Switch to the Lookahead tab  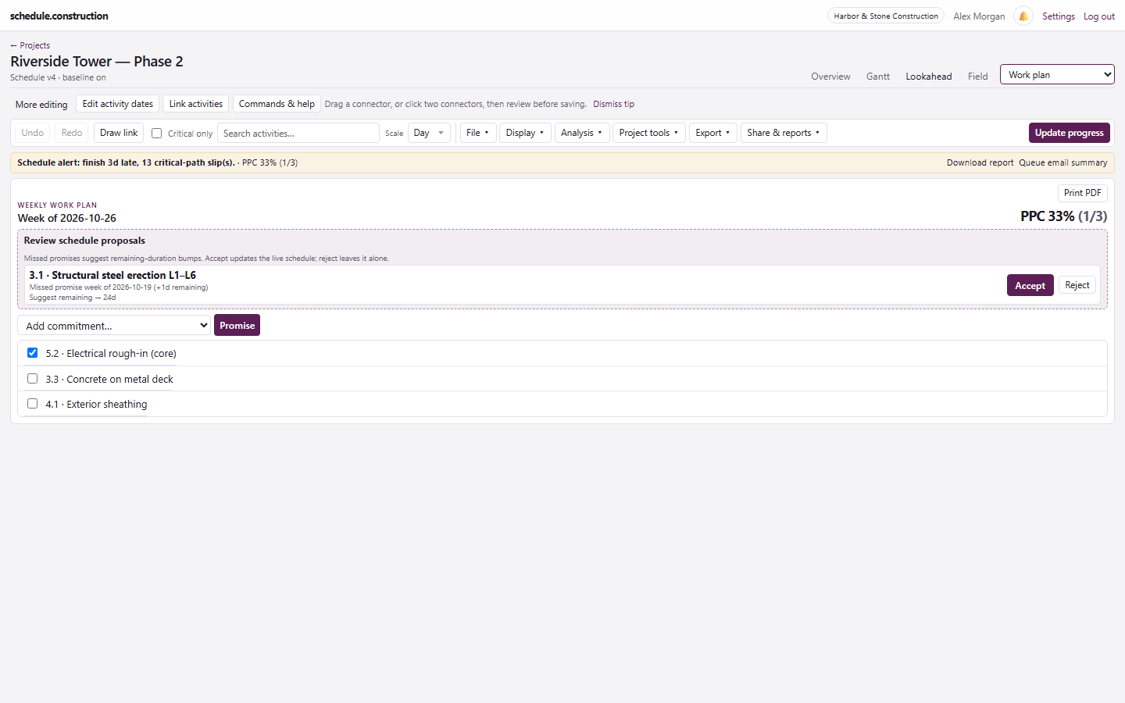point(929,77)
